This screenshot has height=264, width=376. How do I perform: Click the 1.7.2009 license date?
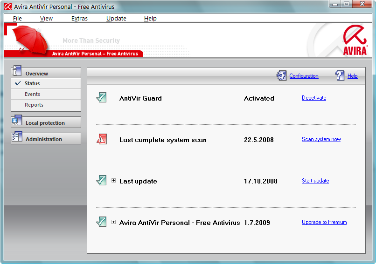(x=257, y=223)
